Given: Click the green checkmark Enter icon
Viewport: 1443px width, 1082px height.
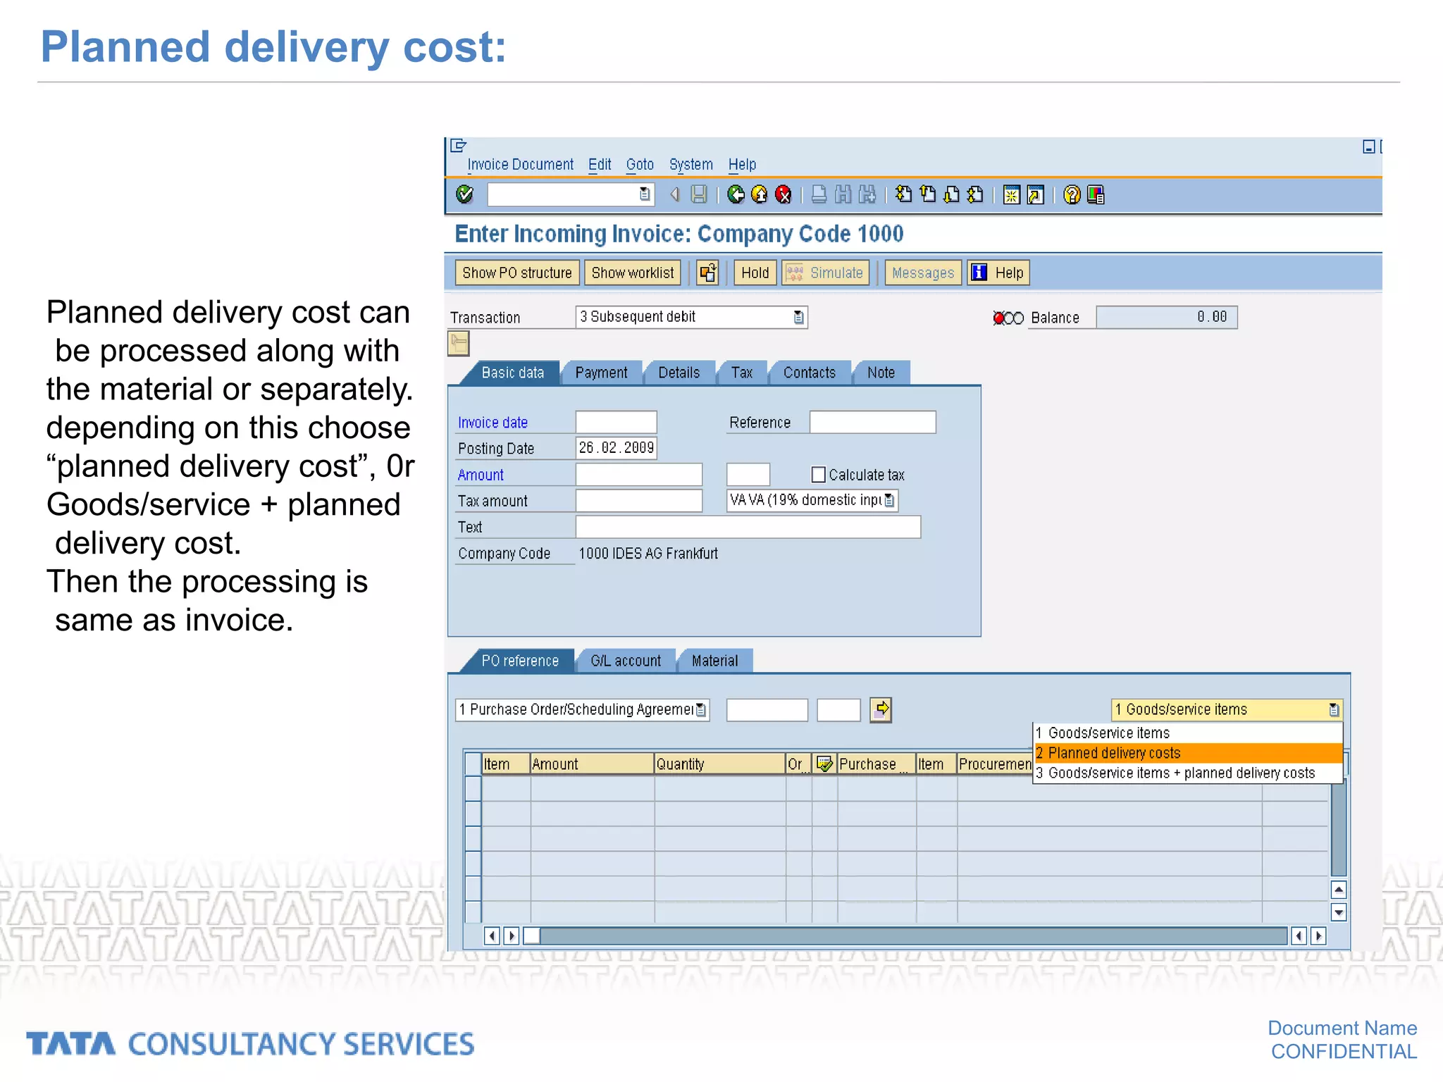Looking at the screenshot, I should 464,194.
